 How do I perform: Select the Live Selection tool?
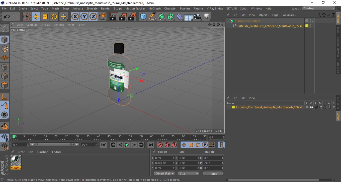27,17
